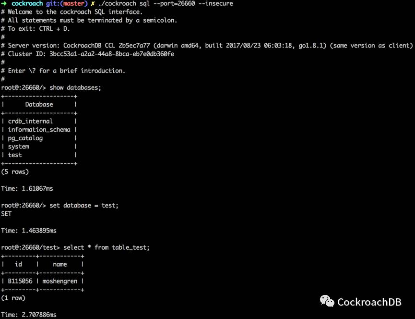Click the "Database" column header

tap(39, 104)
